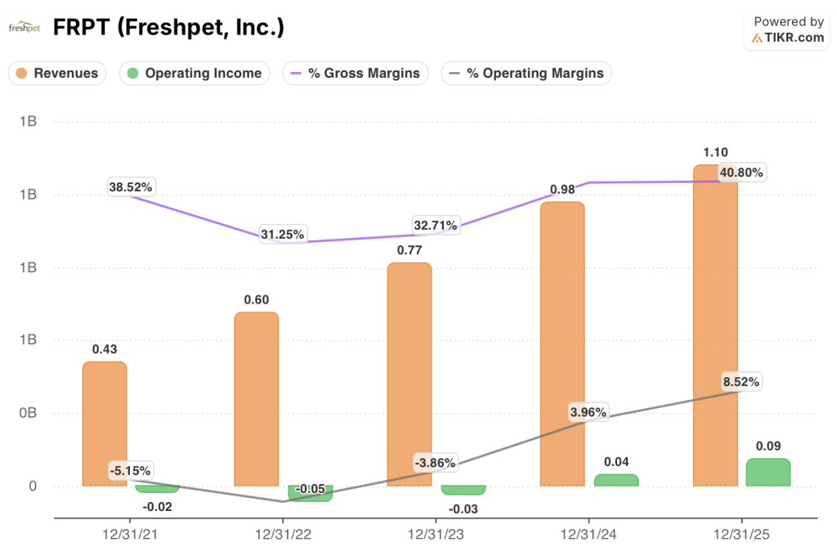The height and width of the screenshot is (556, 837).
Task: Toggle the % Gross Margins series
Action: 356,73
